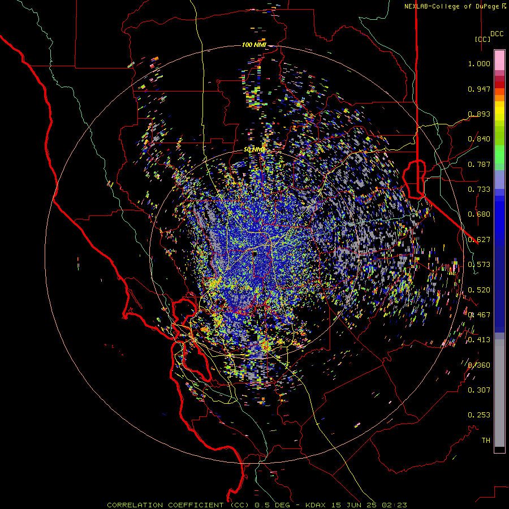
Task: Select the 0.680 scale value
Action: [x=479, y=214]
